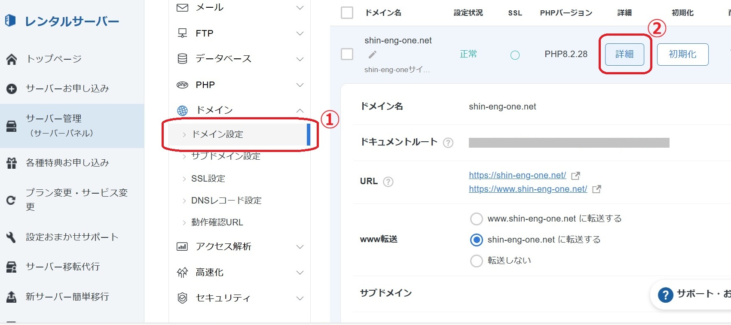Click the セキュリティ shield icon
Screen dimensions: 731x325
[x=183, y=298]
